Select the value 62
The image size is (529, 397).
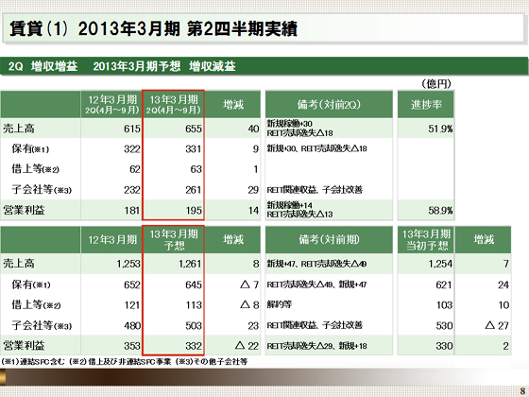click(x=135, y=169)
